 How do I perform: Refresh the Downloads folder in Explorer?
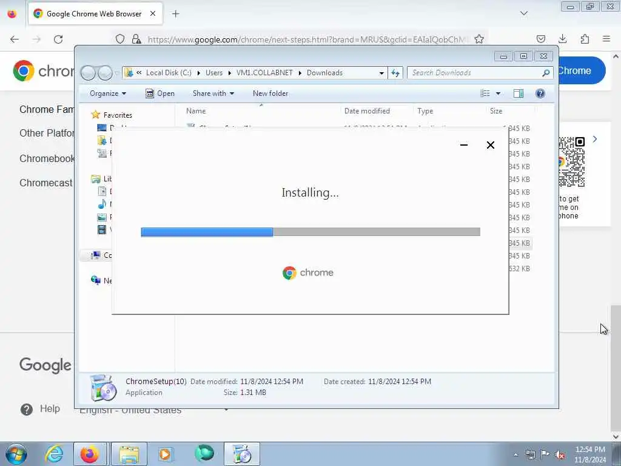point(395,73)
